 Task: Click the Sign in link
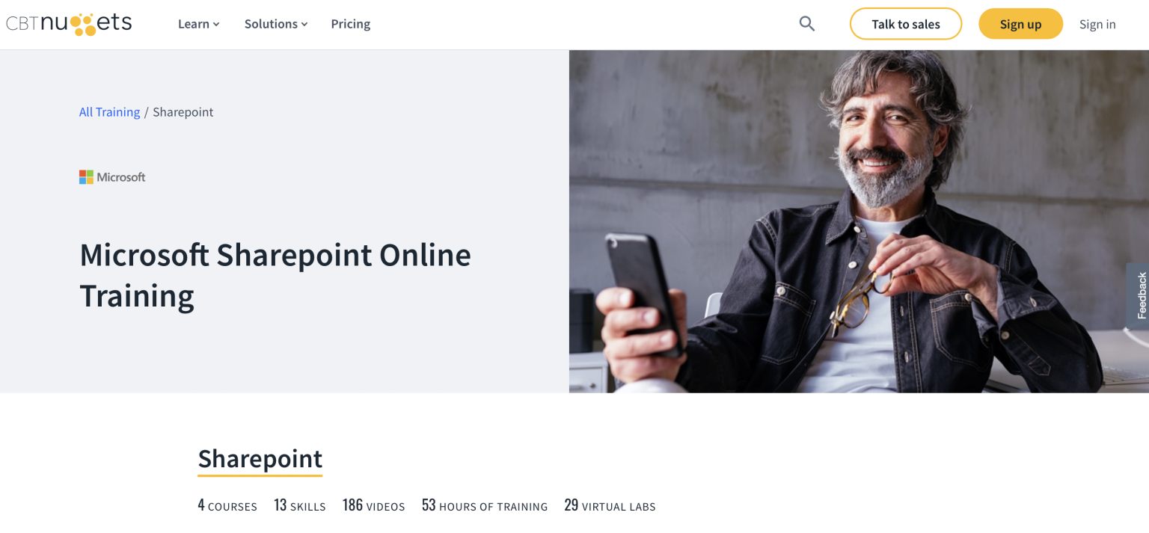1097,23
